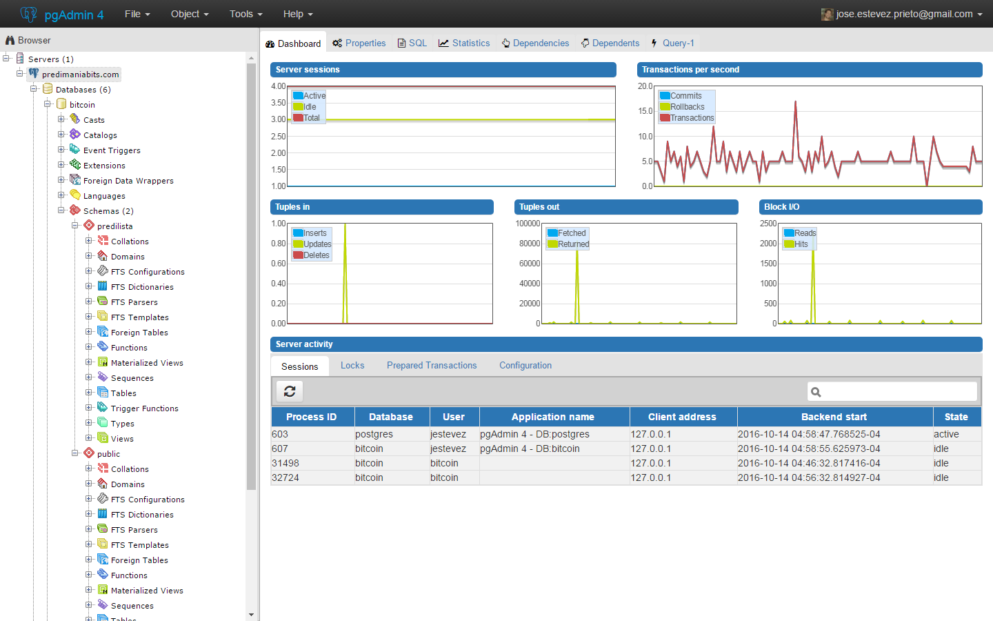Switch to the Statistics tab
Image resolution: width=993 pixels, height=621 pixels.
coord(464,43)
